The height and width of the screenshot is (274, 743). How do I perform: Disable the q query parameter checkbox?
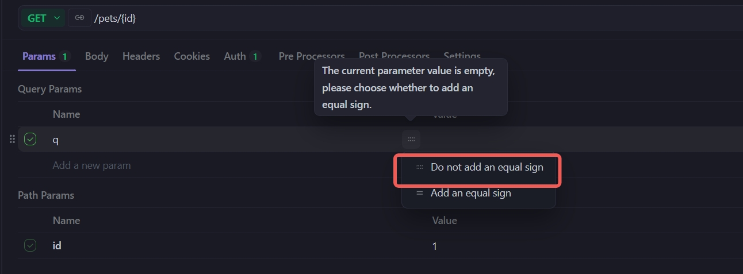coord(30,140)
